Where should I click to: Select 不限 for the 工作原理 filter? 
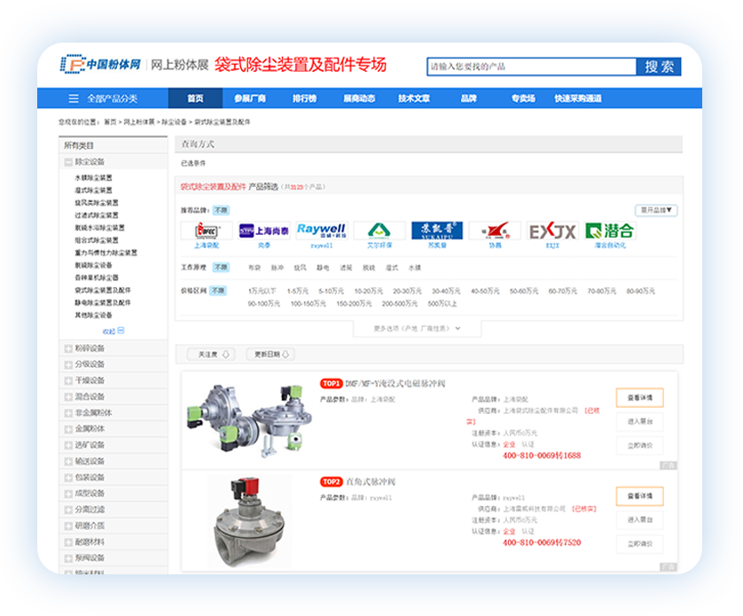(x=221, y=267)
